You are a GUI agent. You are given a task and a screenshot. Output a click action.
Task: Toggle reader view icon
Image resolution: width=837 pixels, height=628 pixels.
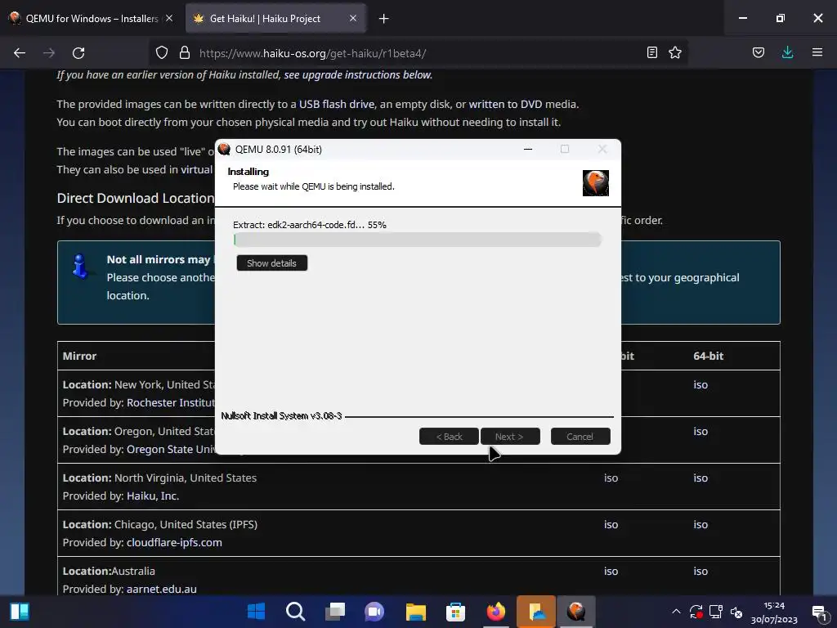(x=651, y=53)
